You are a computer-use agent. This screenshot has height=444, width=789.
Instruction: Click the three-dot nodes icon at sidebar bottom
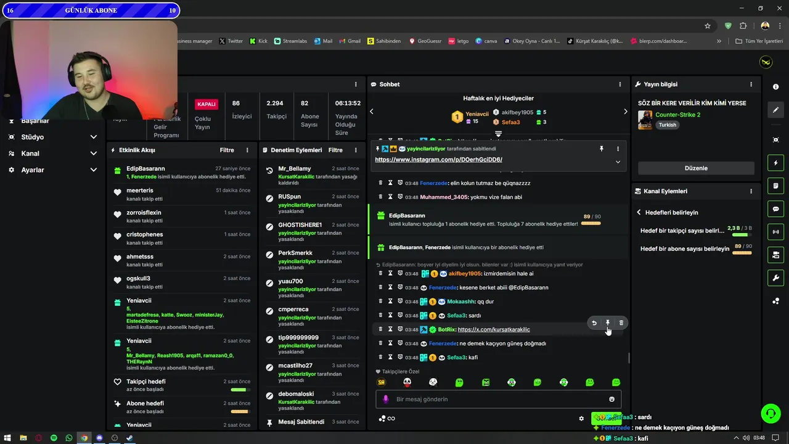click(775, 301)
